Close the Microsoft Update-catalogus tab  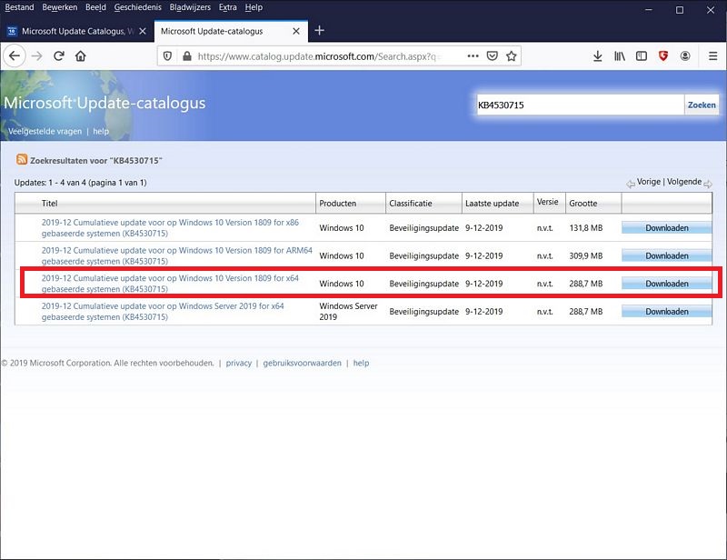(x=296, y=31)
